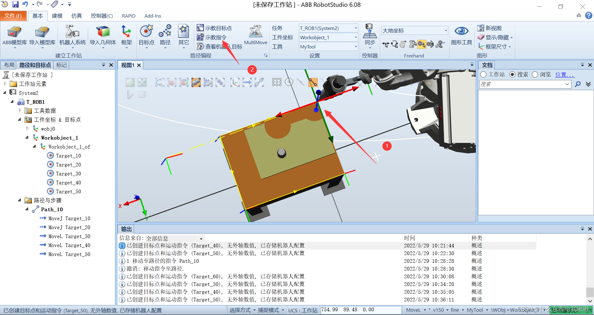Click the save icon in title bar
594x315 pixels.
pos(15,4)
